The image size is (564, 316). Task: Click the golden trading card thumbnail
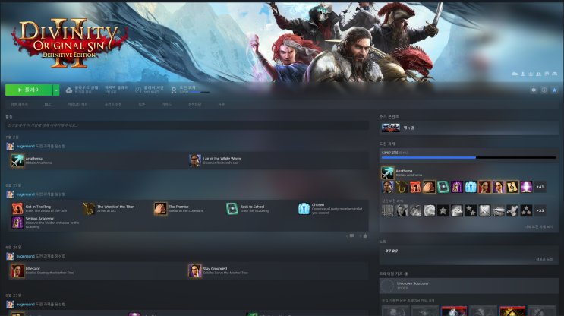tap(512, 311)
